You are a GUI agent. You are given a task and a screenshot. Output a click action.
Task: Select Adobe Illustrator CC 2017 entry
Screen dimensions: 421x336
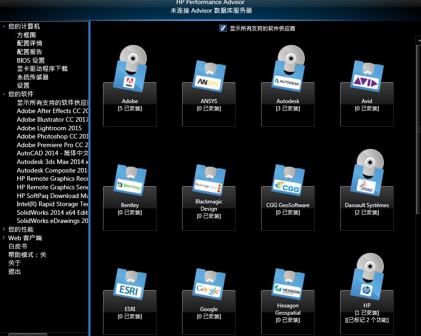click(x=52, y=119)
